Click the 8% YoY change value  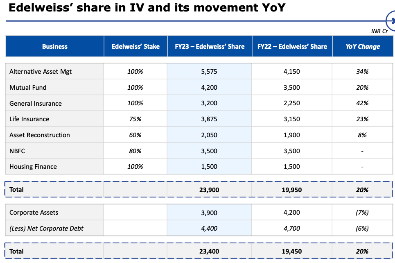pos(362,135)
